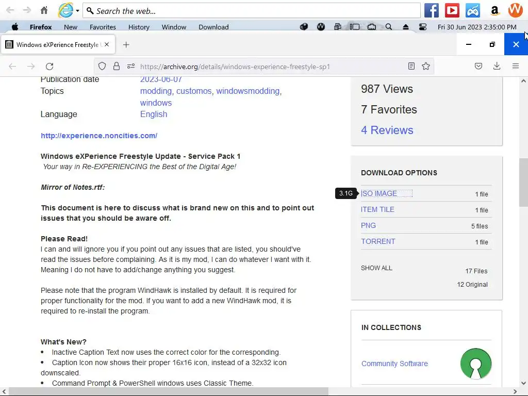Open the History menu
This screenshot has width=528, height=396.
[139, 27]
